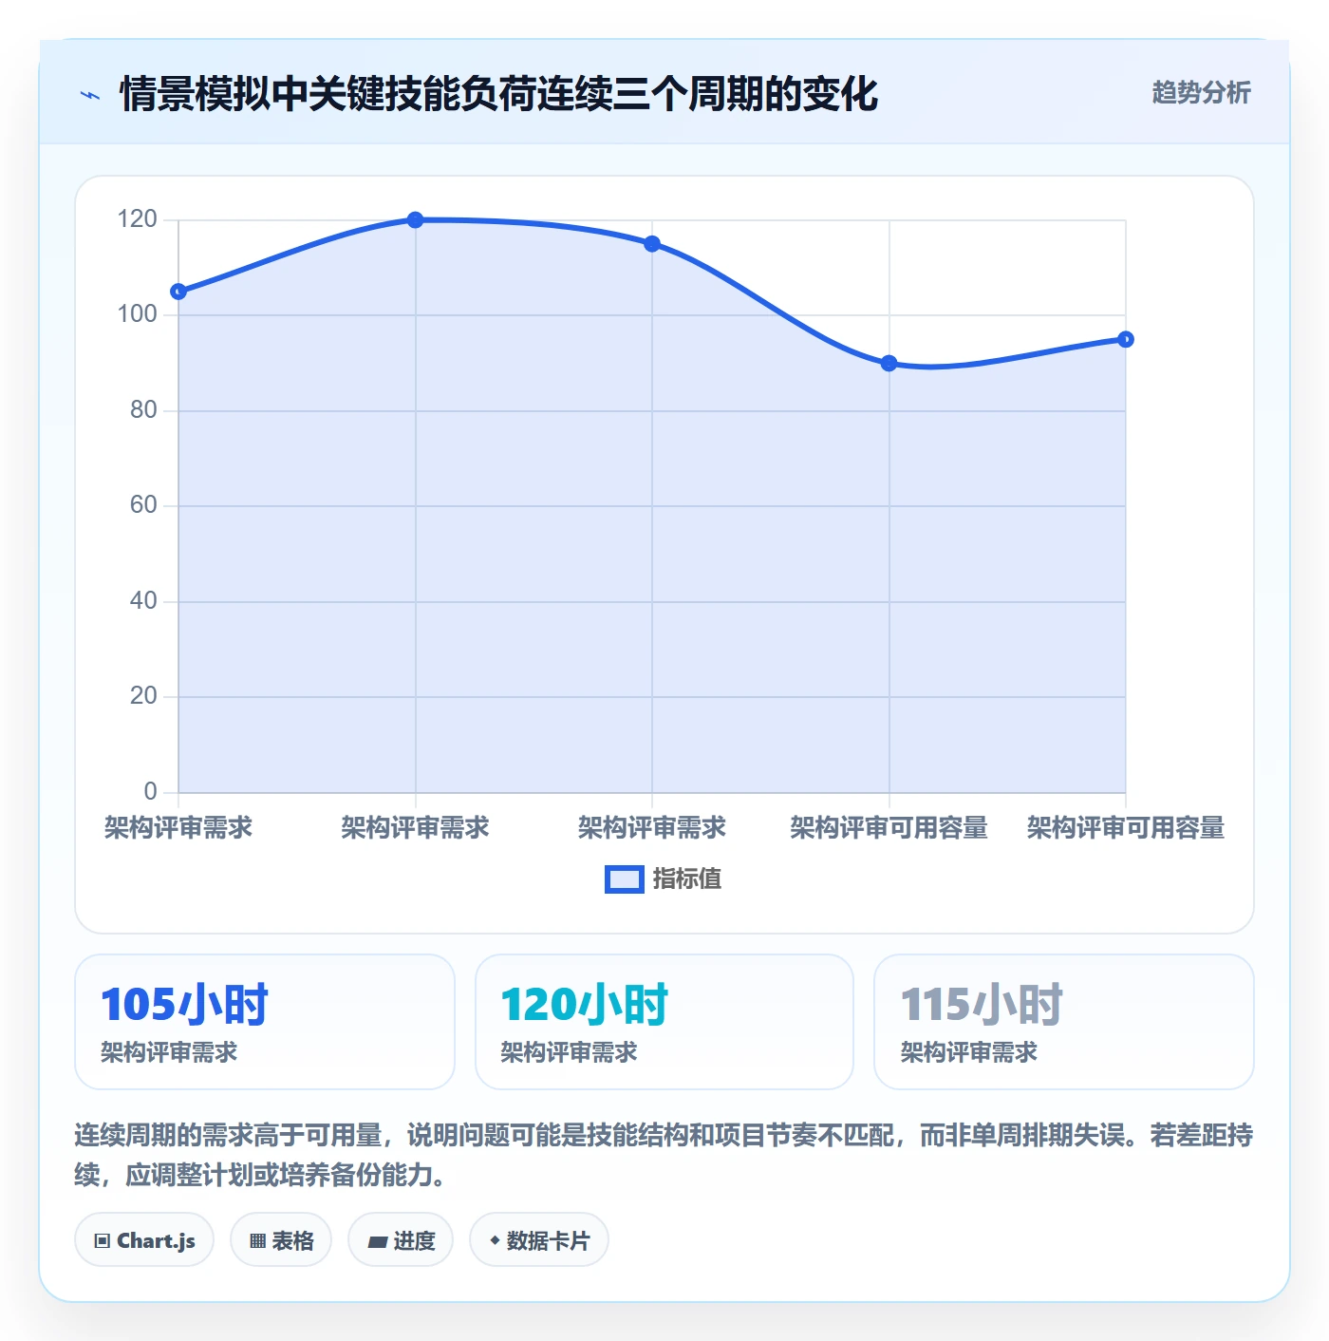Click the lightning bolt icon beside the title
The height and width of the screenshot is (1341, 1329).
click(x=90, y=95)
